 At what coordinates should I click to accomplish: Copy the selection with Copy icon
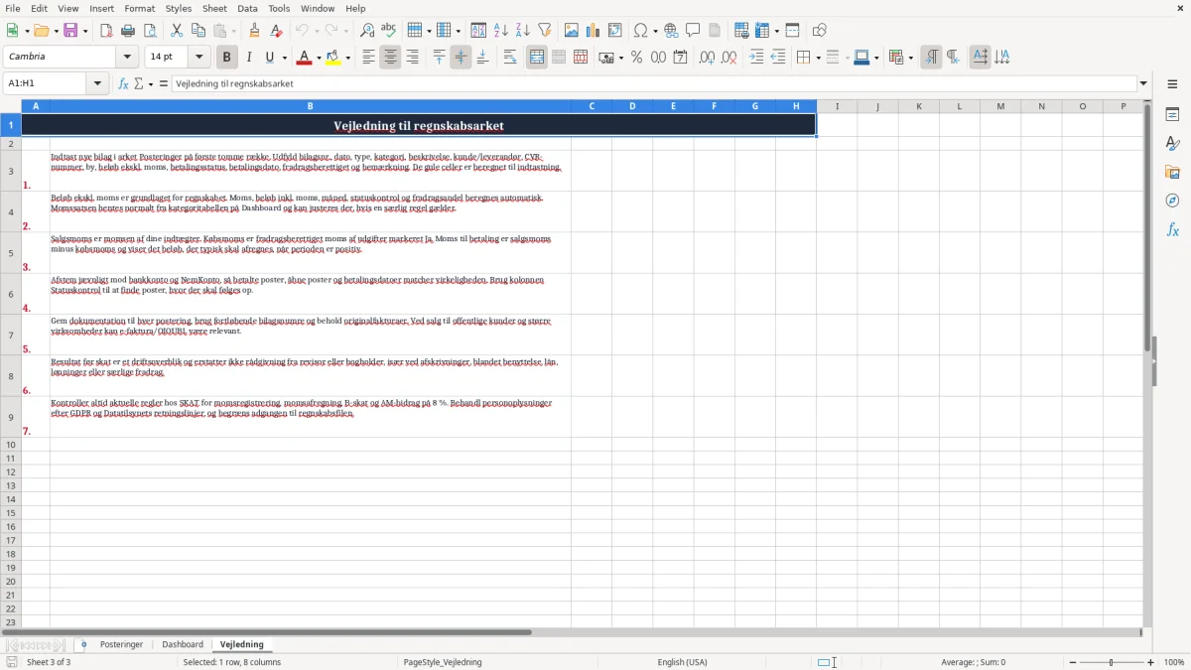click(x=198, y=31)
